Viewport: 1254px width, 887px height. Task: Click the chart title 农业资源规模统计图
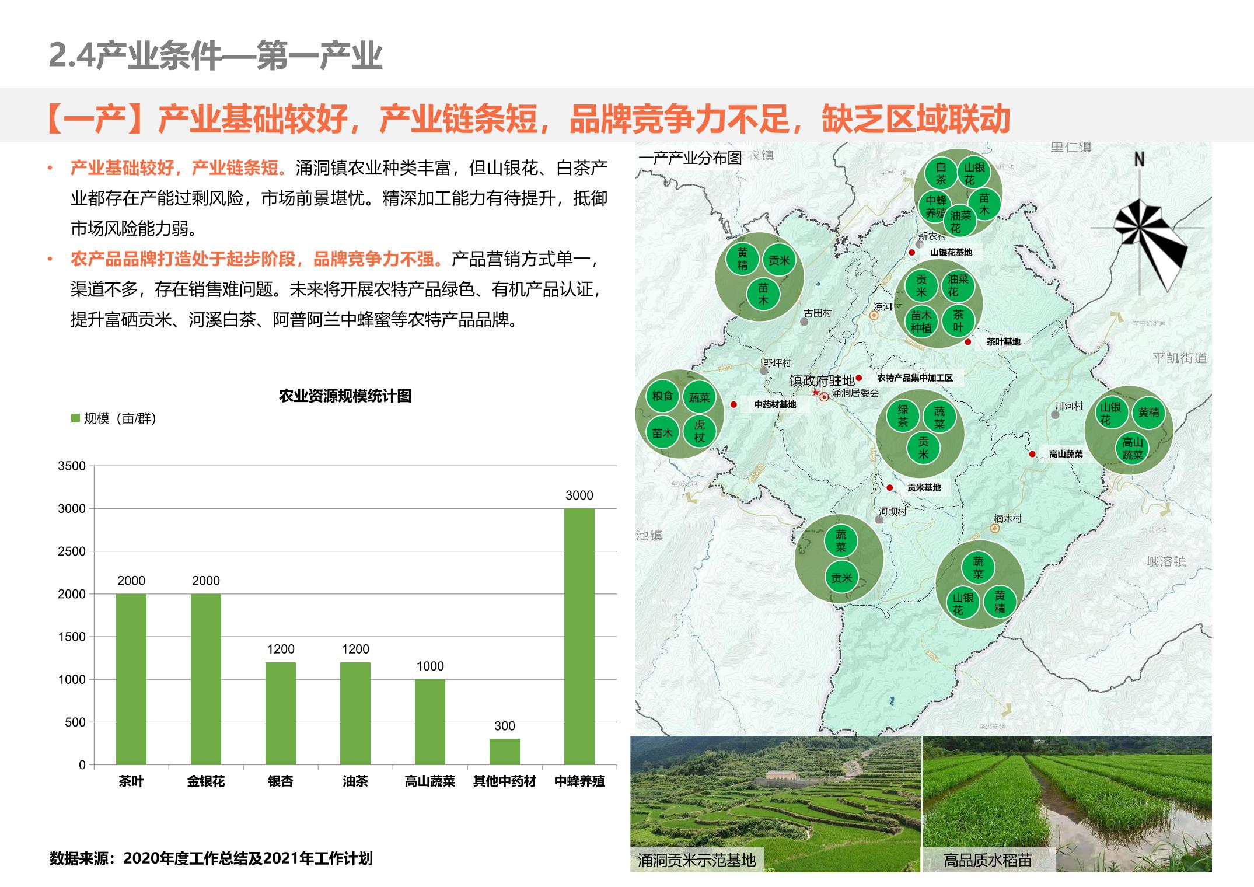[345, 396]
